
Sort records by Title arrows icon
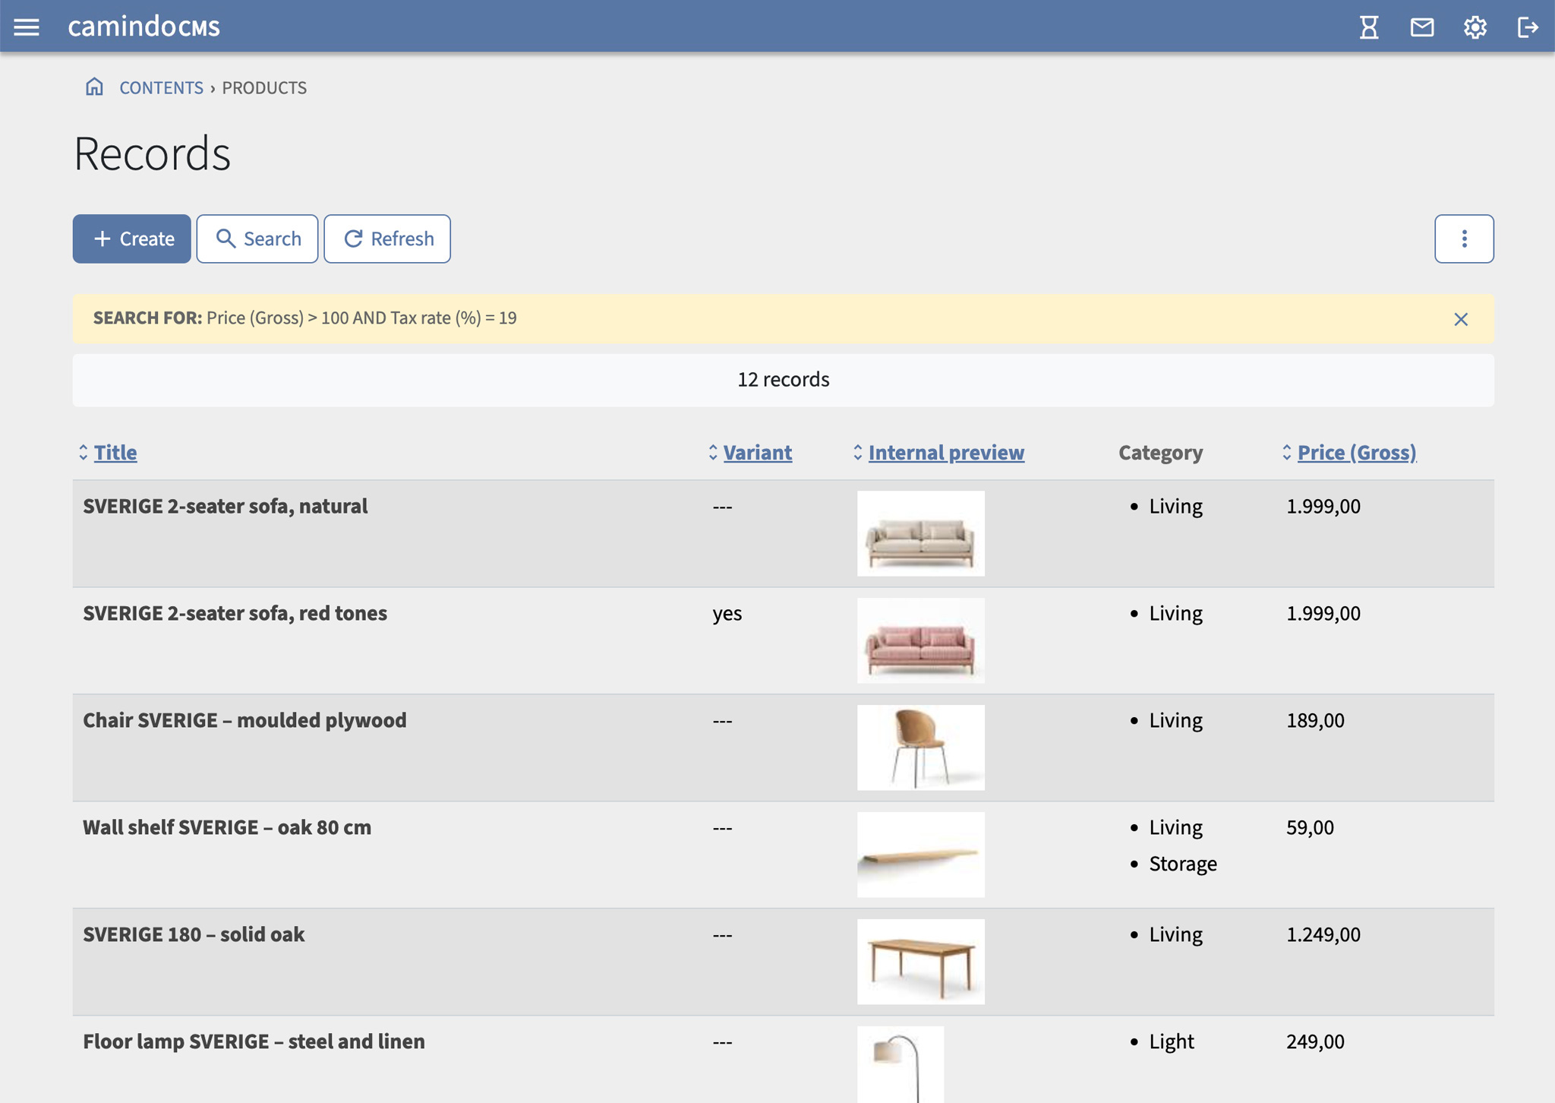tap(84, 453)
